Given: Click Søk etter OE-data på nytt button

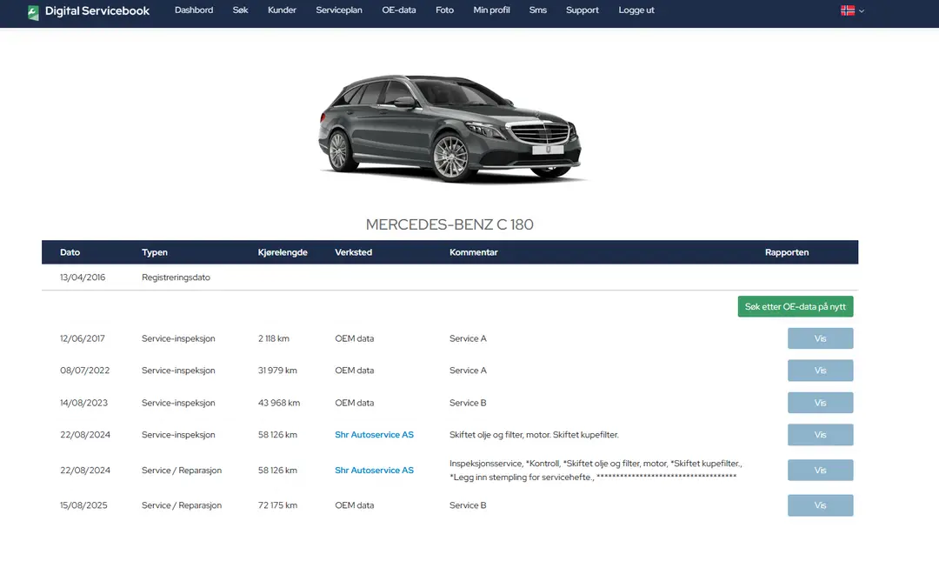Looking at the screenshot, I should pos(796,306).
